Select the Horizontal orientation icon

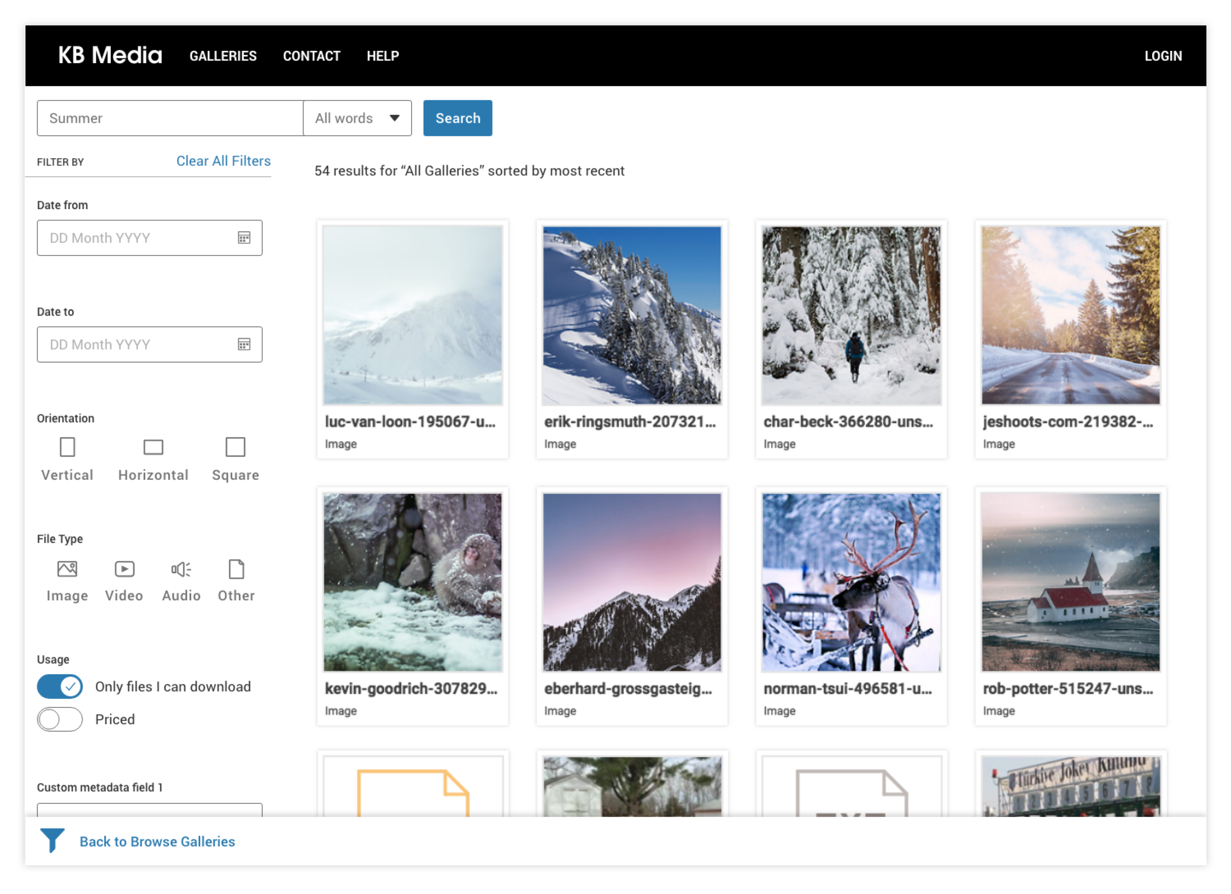click(153, 447)
